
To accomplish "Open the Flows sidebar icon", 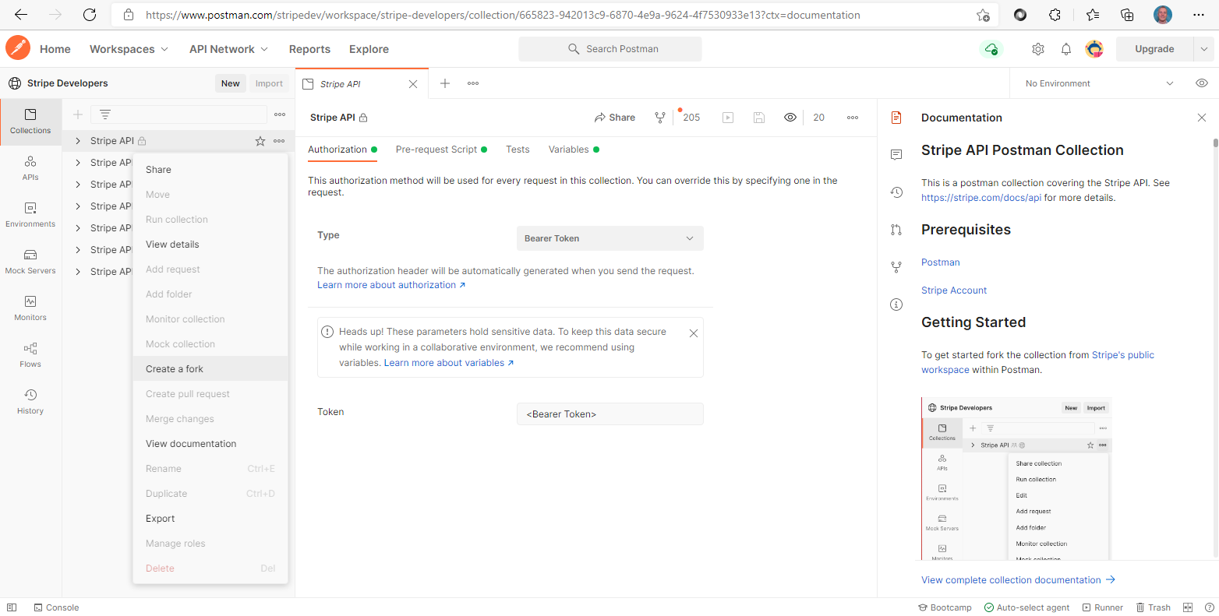I will [x=30, y=355].
